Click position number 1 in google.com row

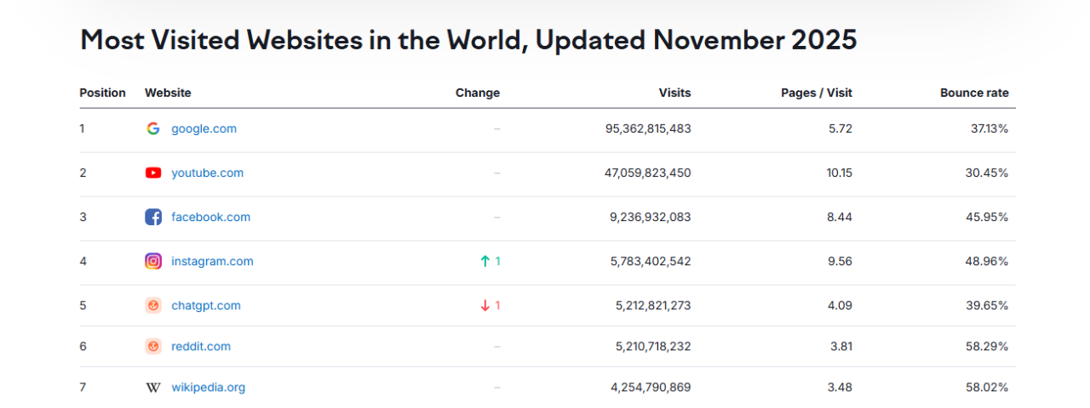point(83,128)
